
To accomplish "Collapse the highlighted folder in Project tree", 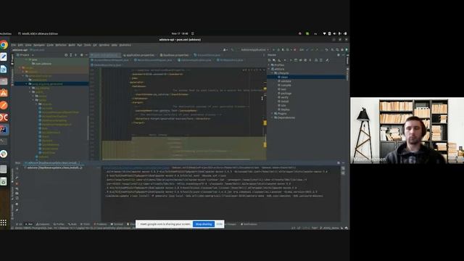I will 26,84.
